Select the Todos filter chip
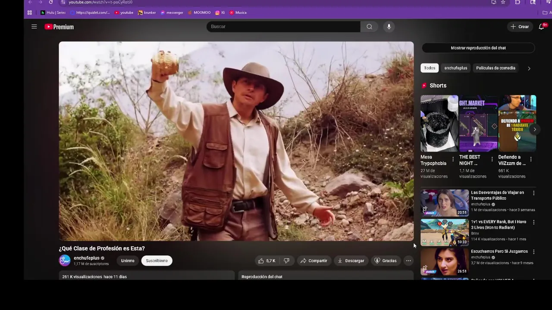Viewport: 552px width, 310px height. tap(430, 68)
